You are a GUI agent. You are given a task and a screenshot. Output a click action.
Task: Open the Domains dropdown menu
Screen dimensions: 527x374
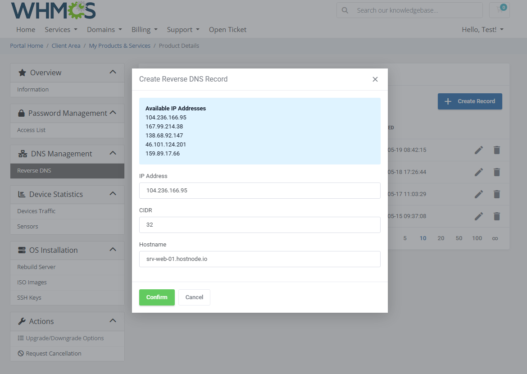tap(104, 30)
